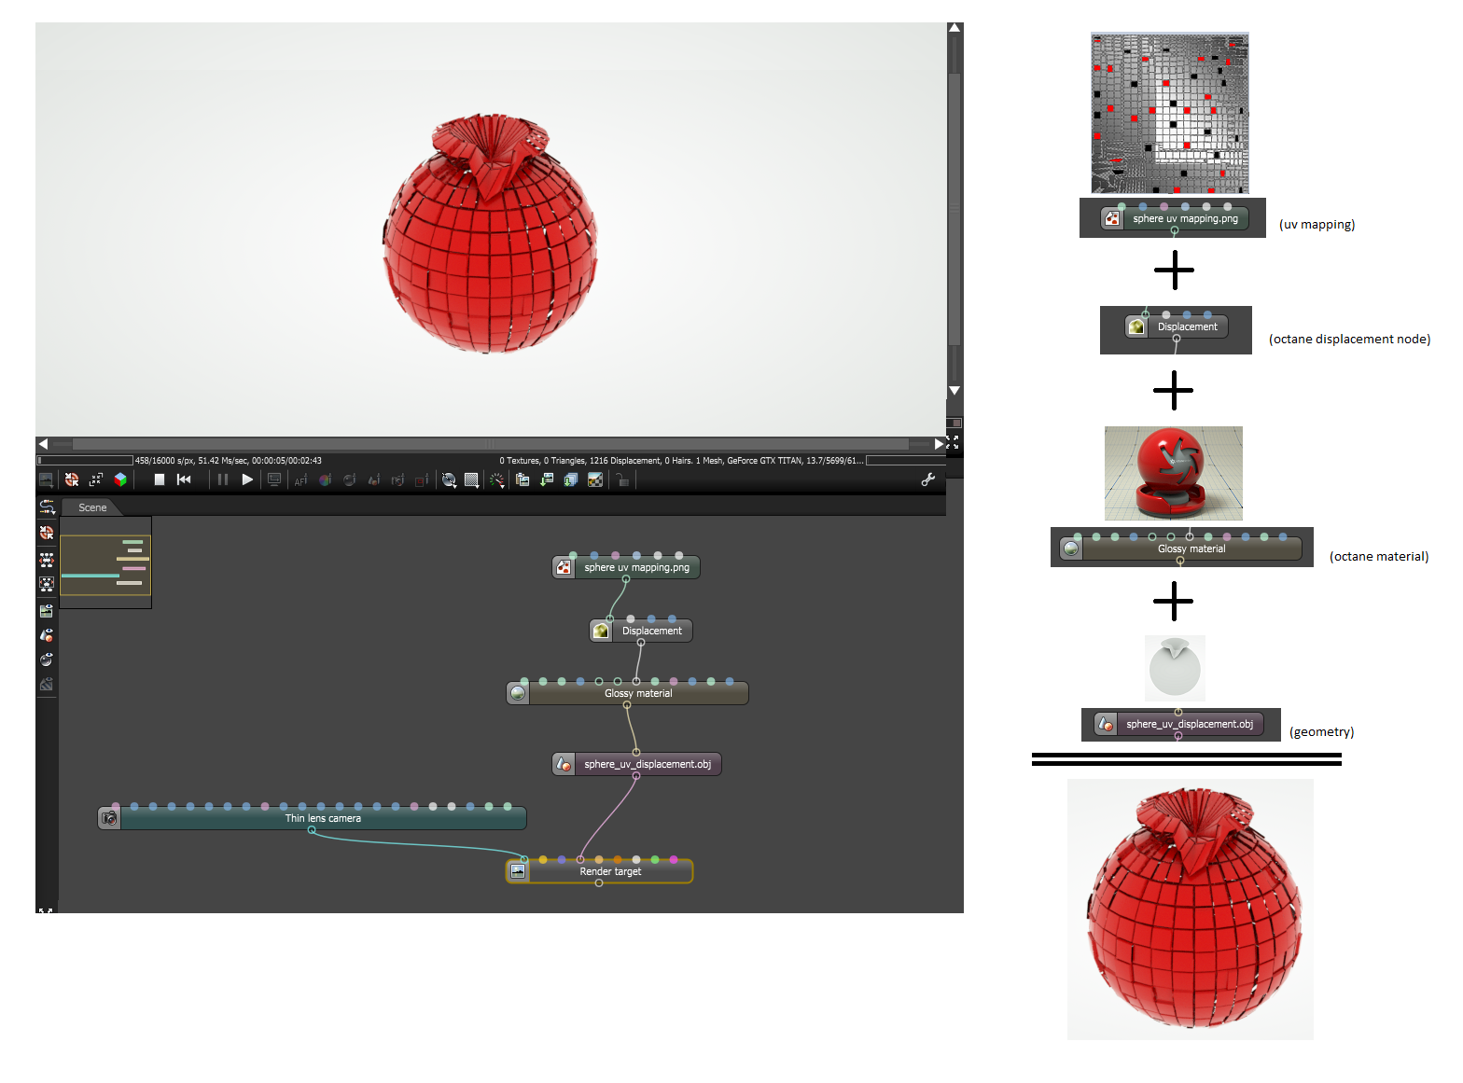Click the RGB cube icon in render toolbar
Viewport: 1463px width, 1083px height.
click(120, 479)
